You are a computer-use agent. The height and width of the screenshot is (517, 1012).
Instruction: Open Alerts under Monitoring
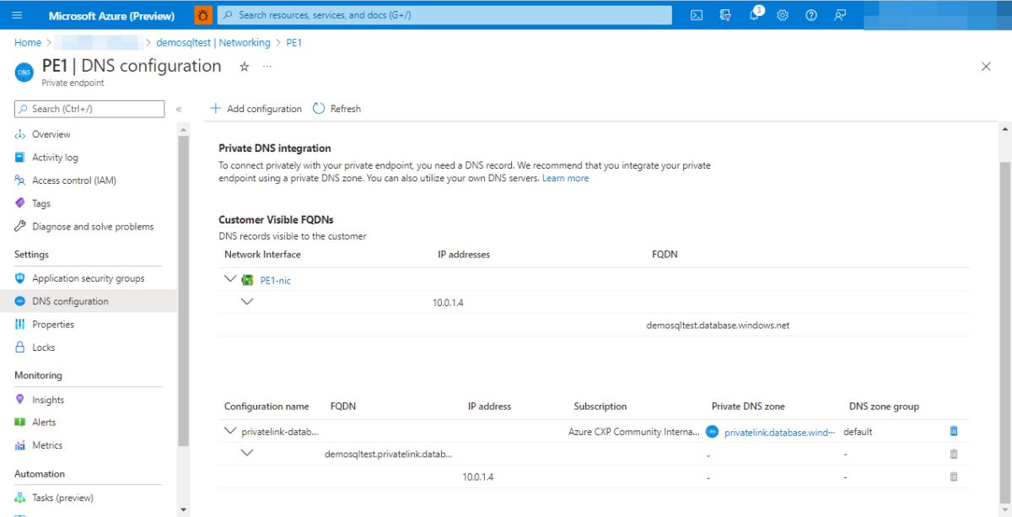click(x=44, y=422)
